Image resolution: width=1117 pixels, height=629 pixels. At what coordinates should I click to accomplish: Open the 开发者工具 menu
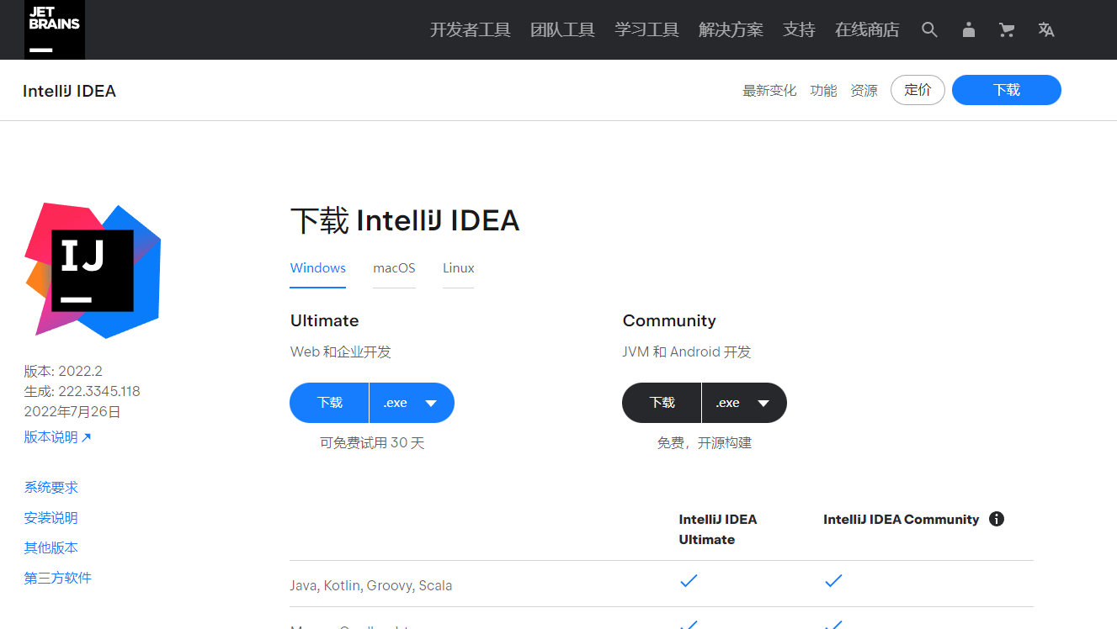tap(471, 30)
